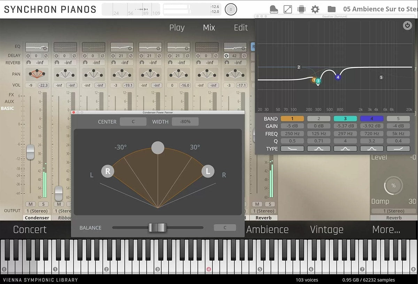This screenshot has width=418, height=284.
Task: Click the piano keyboard icon in top toolbar
Action: pos(274,9)
